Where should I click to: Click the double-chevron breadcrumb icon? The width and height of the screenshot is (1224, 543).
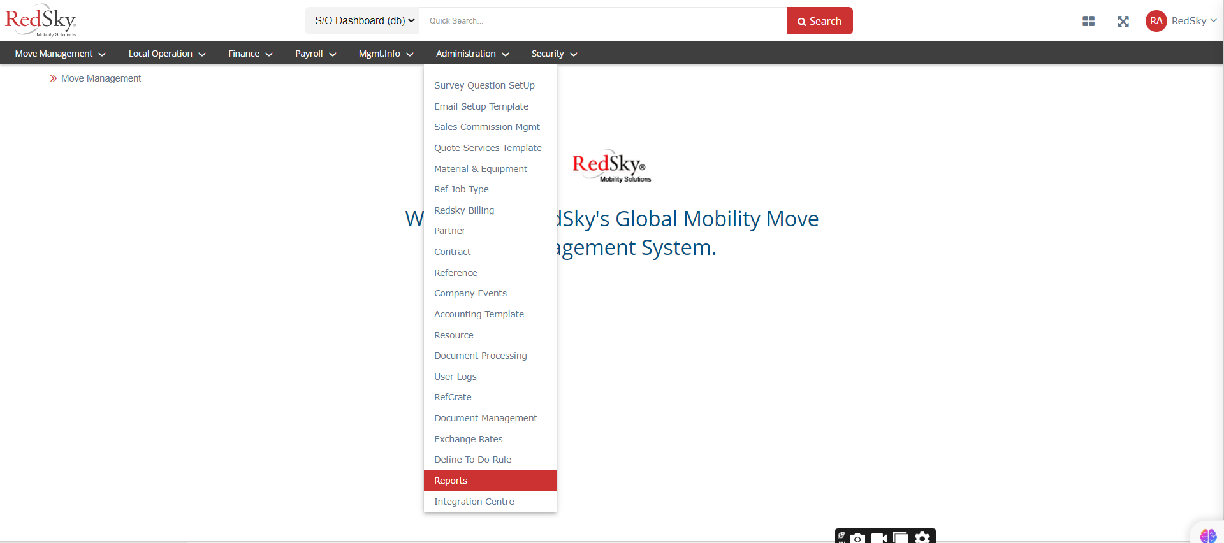click(54, 78)
